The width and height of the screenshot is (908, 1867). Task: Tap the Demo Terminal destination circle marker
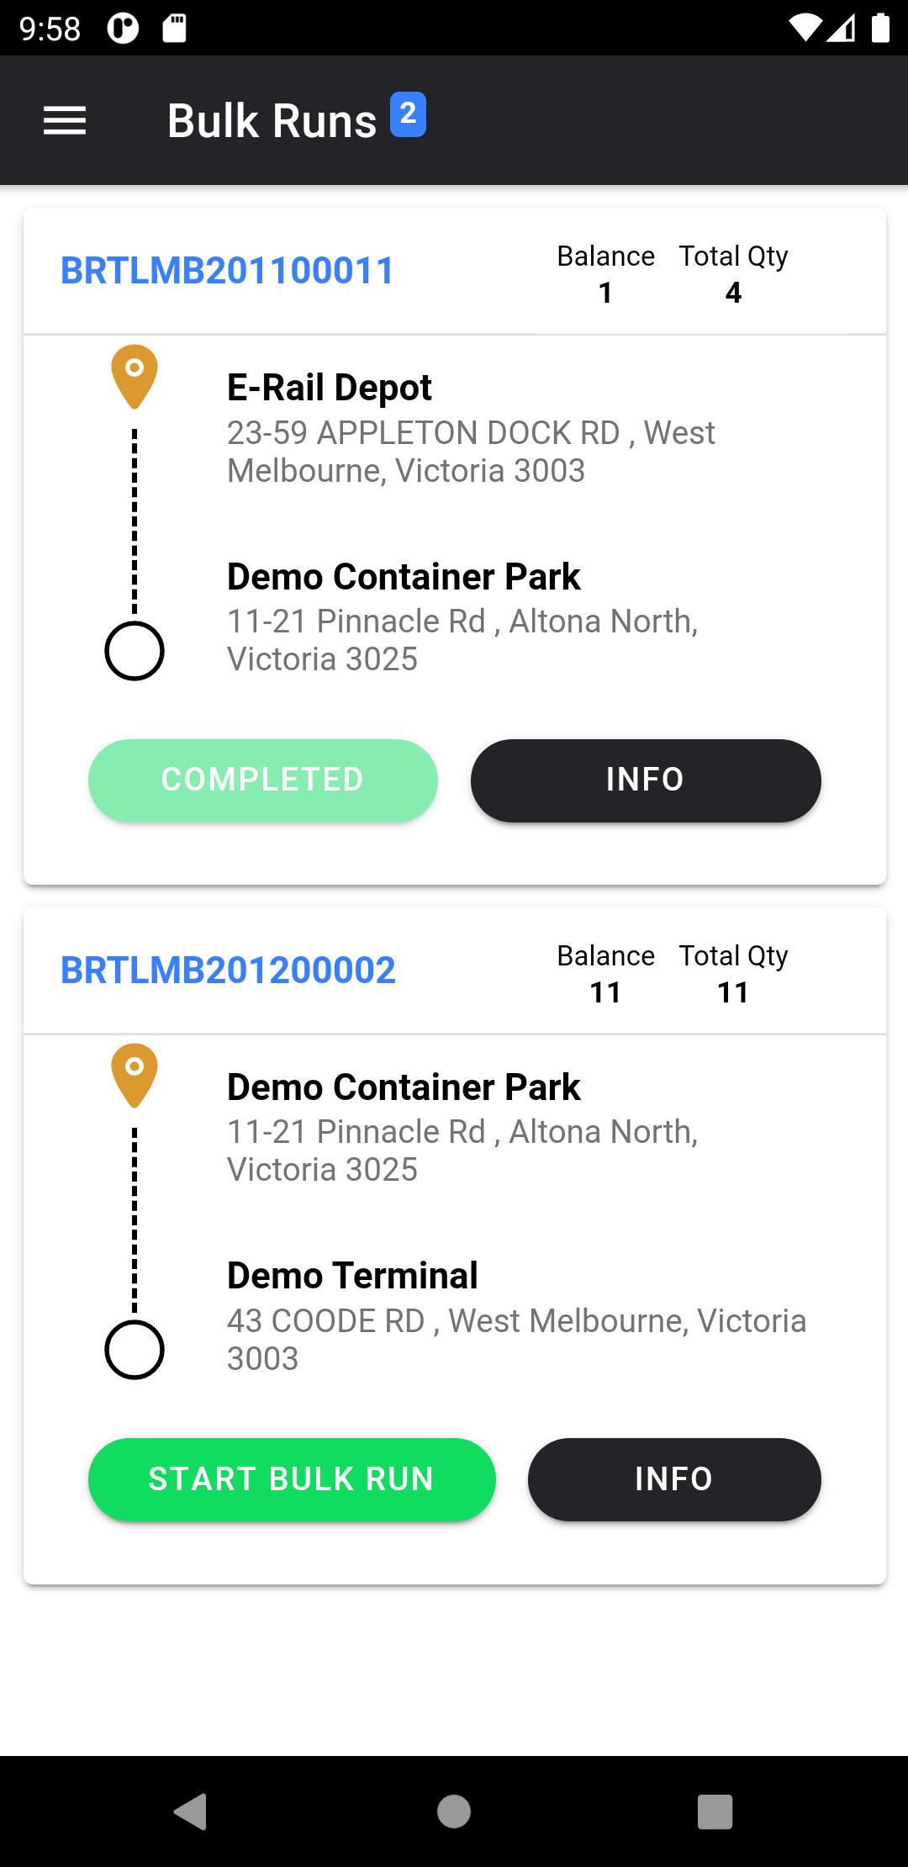point(135,1350)
